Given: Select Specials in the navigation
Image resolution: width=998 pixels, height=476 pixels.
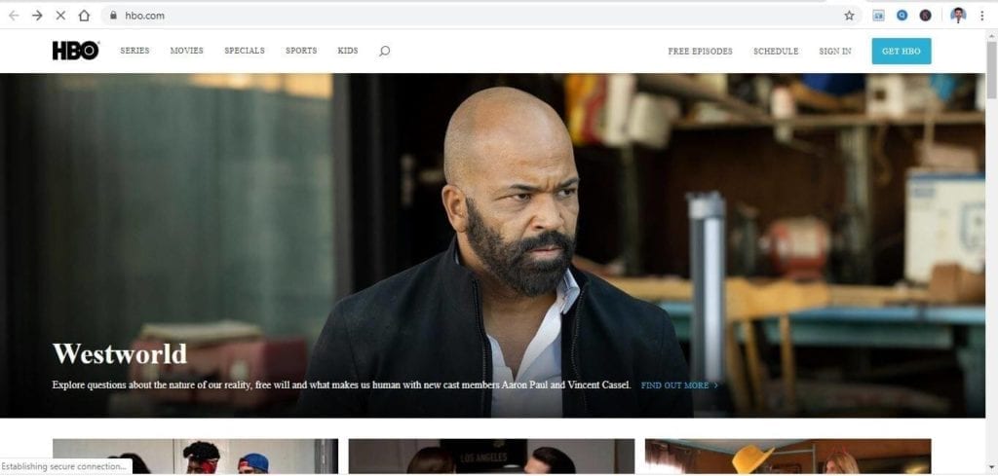Looking at the screenshot, I should (x=244, y=52).
